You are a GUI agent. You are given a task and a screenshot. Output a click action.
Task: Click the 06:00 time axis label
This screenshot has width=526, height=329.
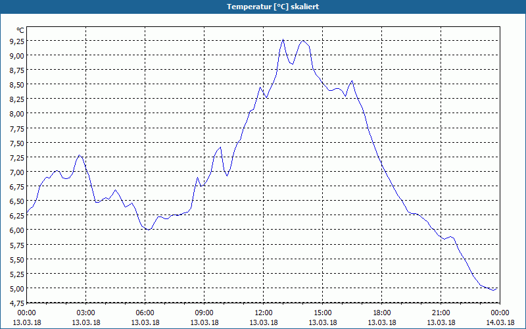coord(145,313)
